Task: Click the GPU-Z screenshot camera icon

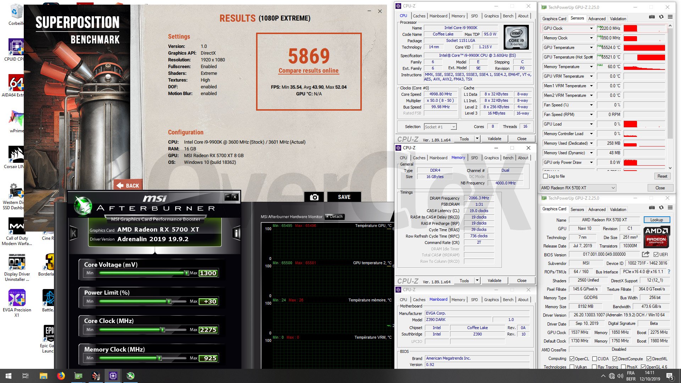Action: 652,17
